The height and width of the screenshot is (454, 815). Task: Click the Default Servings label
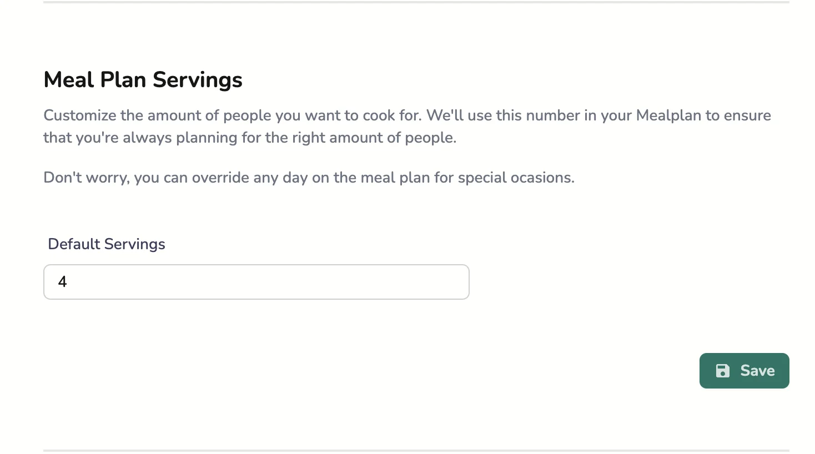tap(106, 244)
